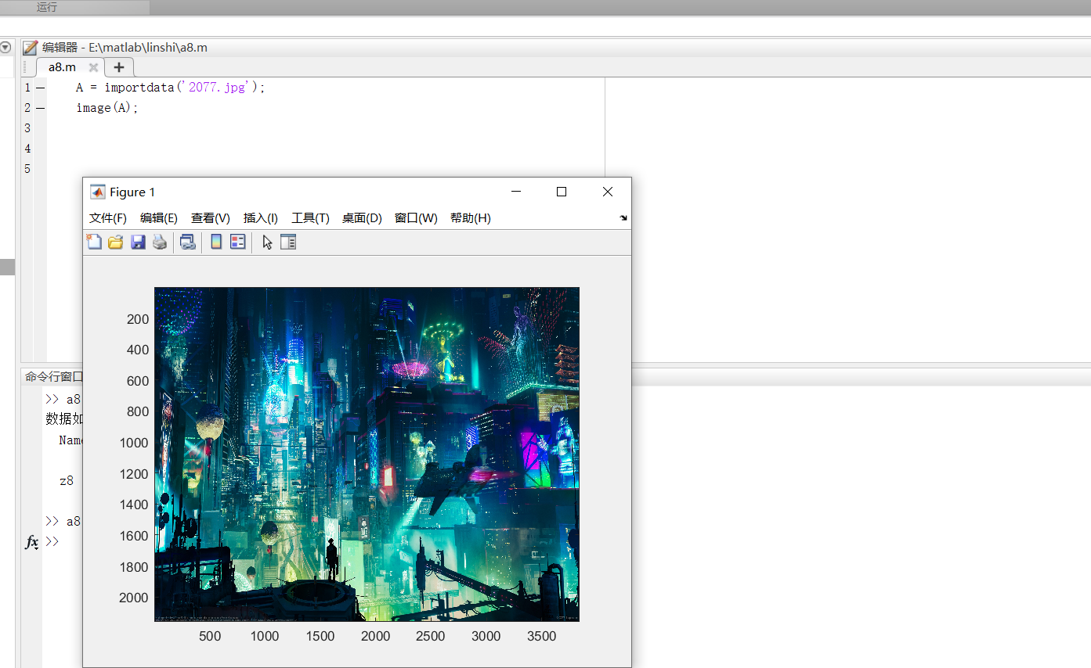The image size is (1091, 668).
Task: Click Figure 1 title text
Action: click(x=132, y=192)
